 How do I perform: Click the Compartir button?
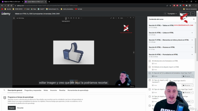(185, 14)
